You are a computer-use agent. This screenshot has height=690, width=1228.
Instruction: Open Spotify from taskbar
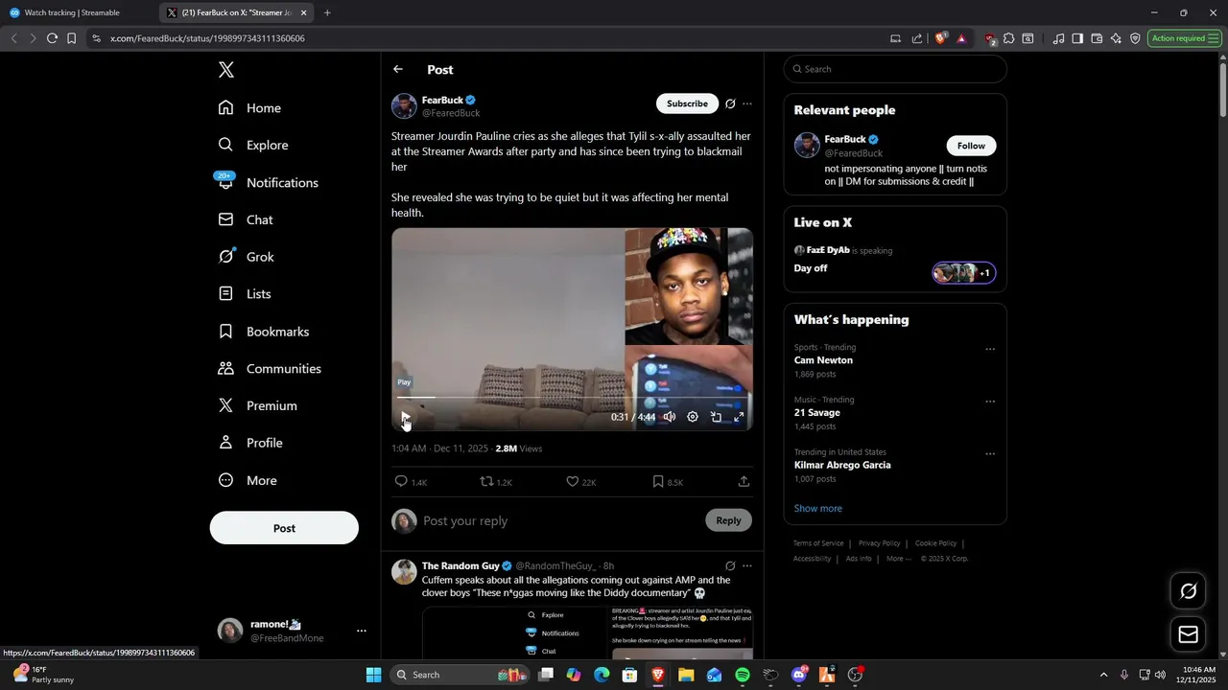pyautogui.click(x=743, y=675)
